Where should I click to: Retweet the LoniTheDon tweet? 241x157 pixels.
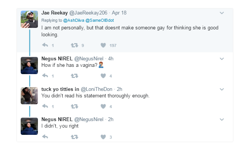click(x=75, y=106)
